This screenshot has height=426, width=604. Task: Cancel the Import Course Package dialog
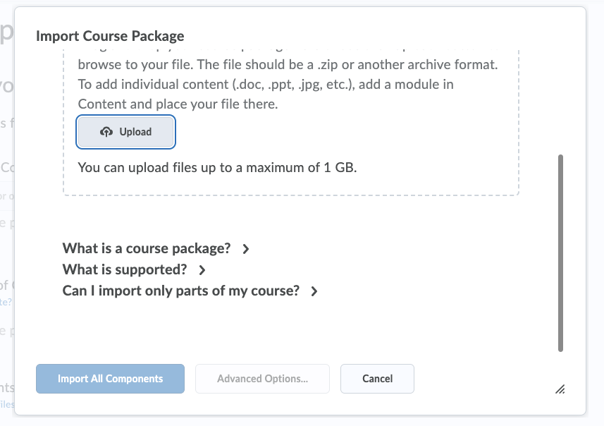pos(377,379)
